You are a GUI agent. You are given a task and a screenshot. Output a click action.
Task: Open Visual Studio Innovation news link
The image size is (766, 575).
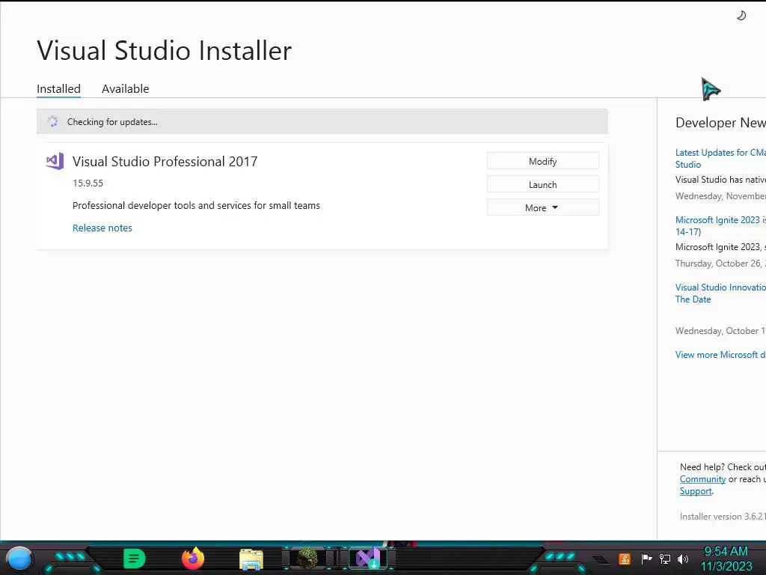click(x=720, y=293)
